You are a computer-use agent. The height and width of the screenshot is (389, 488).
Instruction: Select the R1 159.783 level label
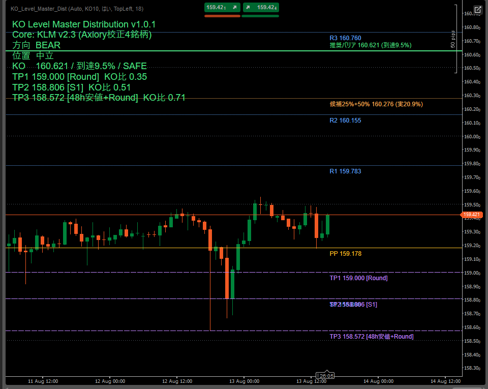(345, 171)
